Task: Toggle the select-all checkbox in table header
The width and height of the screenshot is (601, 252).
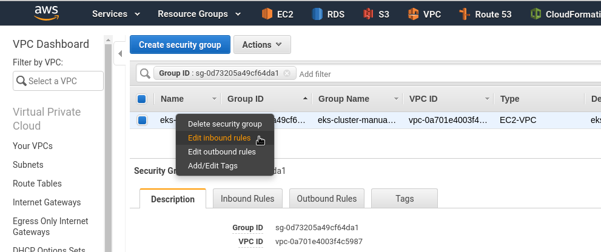Action: tap(142, 99)
